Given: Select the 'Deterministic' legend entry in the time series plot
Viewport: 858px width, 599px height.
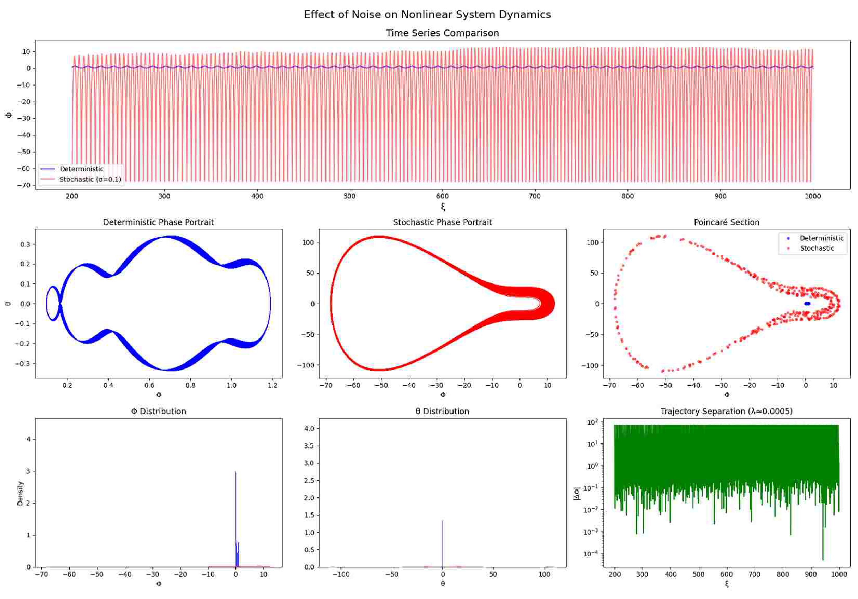Looking at the screenshot, I should (x=81, y=169).
